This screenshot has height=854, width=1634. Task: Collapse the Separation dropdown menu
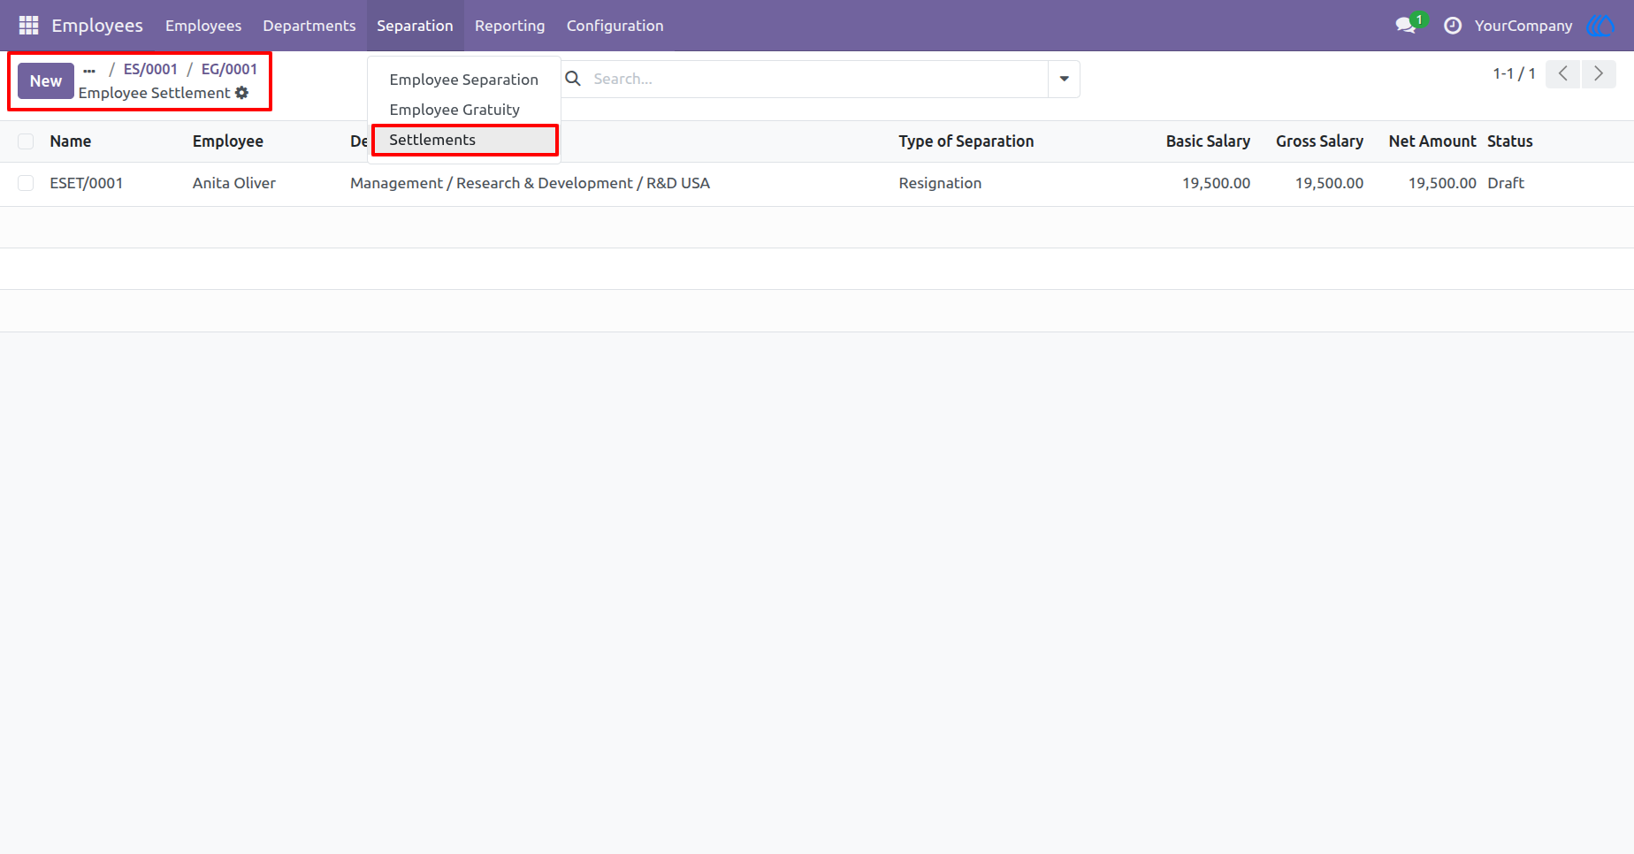[415, 26]
